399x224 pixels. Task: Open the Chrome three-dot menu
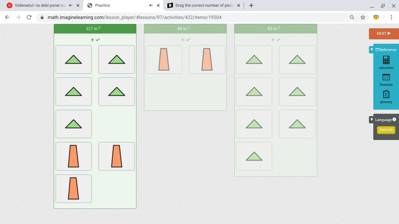coord(391,17)
